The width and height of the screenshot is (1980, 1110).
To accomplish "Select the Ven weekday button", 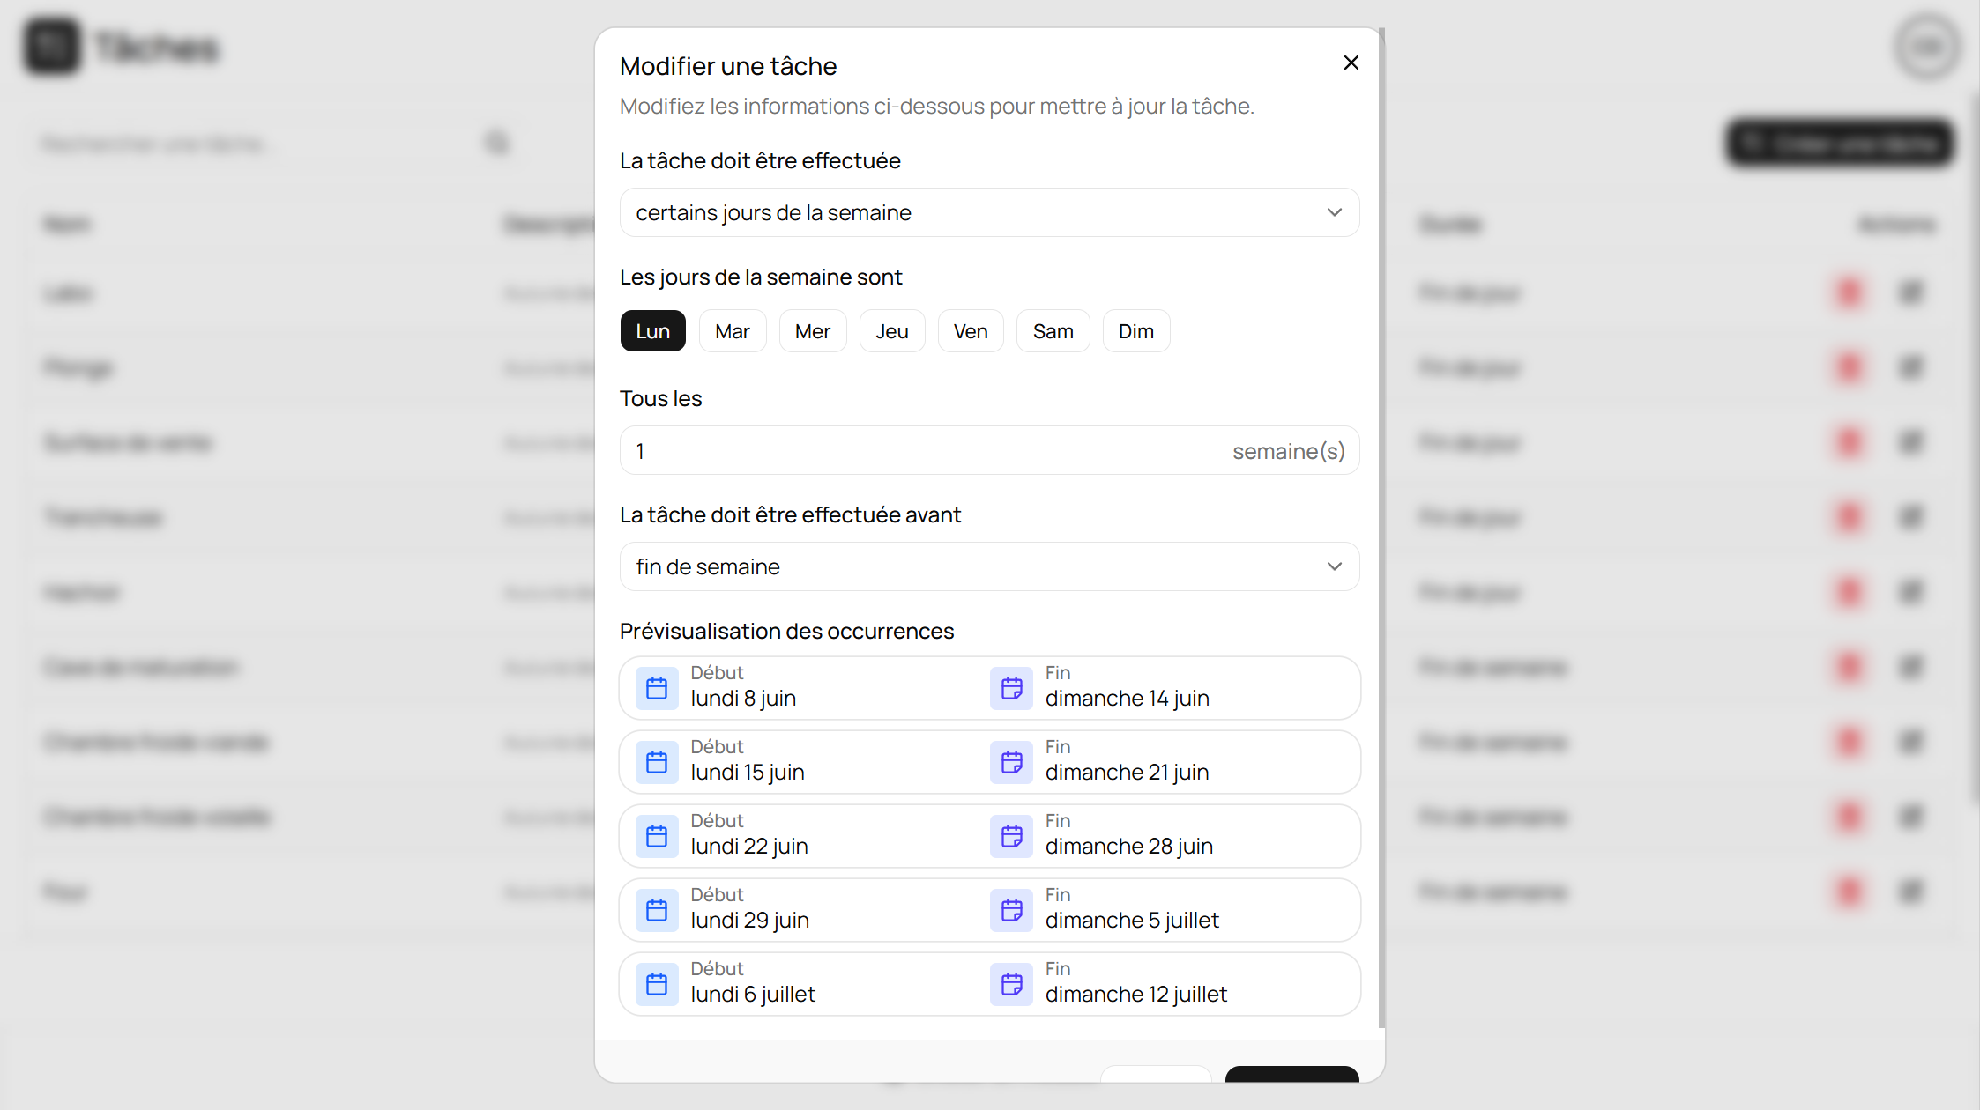I will click(970, 331).
